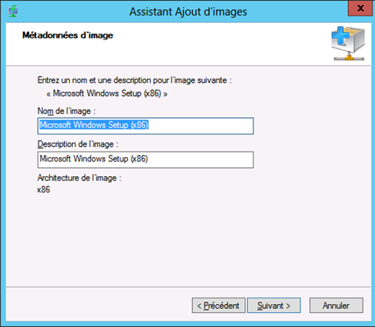The image size is (375, 327).
Task: Click the Assistant Ajout d'images title bar text
Action: pos(188,11)
